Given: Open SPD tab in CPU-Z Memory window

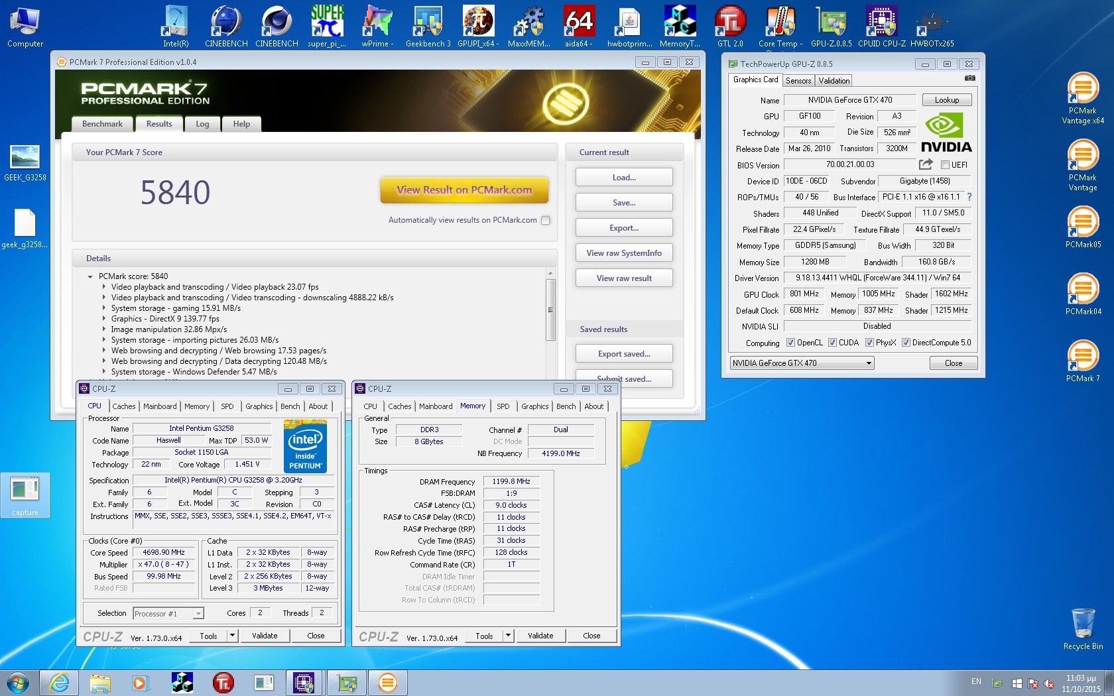Looking at the screenshot, I should pos(503,406).
